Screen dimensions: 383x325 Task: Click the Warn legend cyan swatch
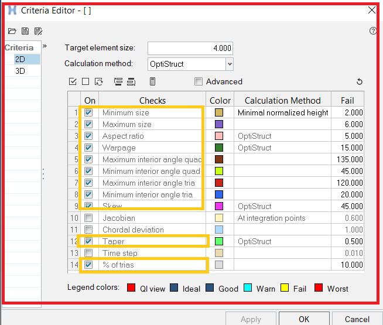(x=248, y=288)
